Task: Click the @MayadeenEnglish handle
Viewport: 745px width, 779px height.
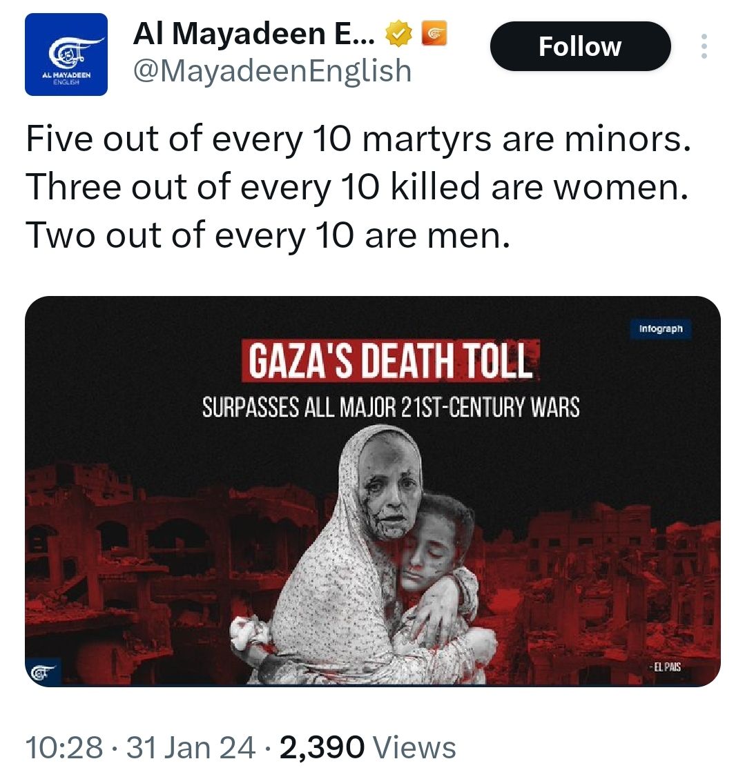Action: [x=272, y=71]
